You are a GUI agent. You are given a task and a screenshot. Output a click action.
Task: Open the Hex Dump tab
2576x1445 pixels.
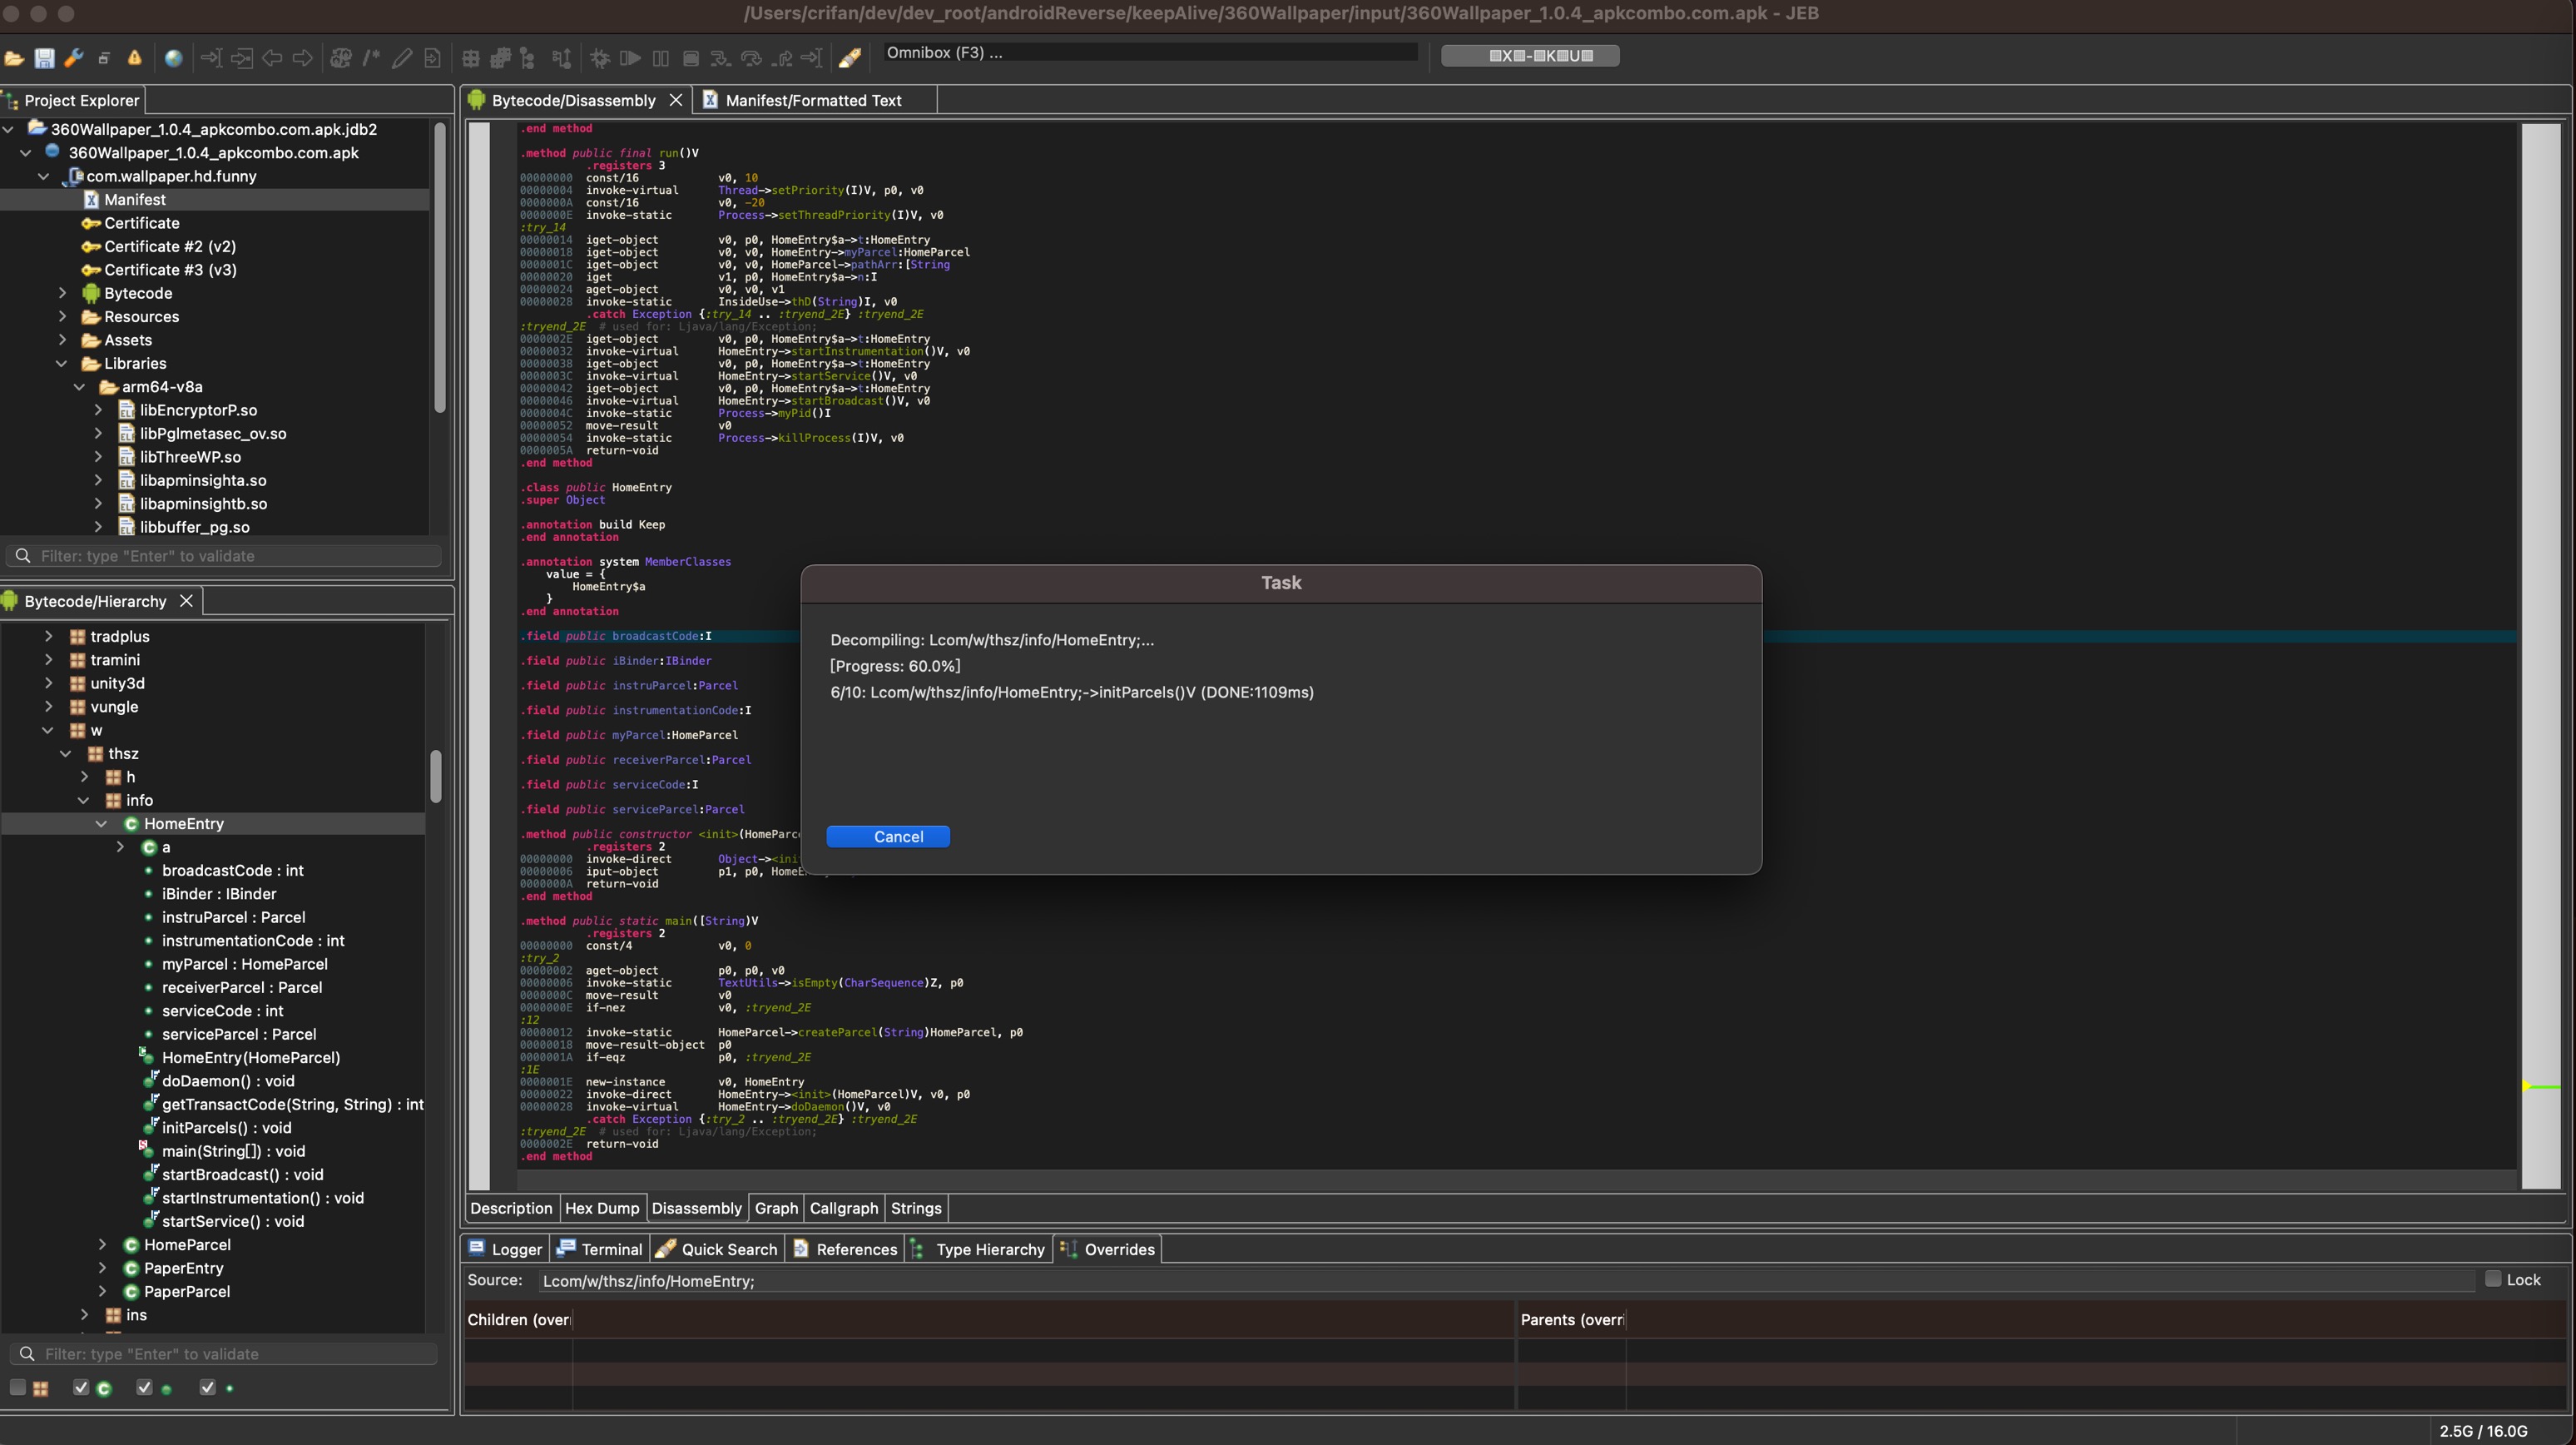pos(602,1208)
